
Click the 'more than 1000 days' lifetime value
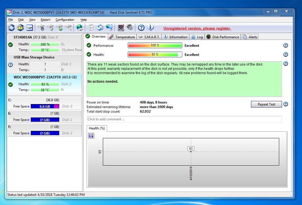pyautogui.click(x=156, y=107)
